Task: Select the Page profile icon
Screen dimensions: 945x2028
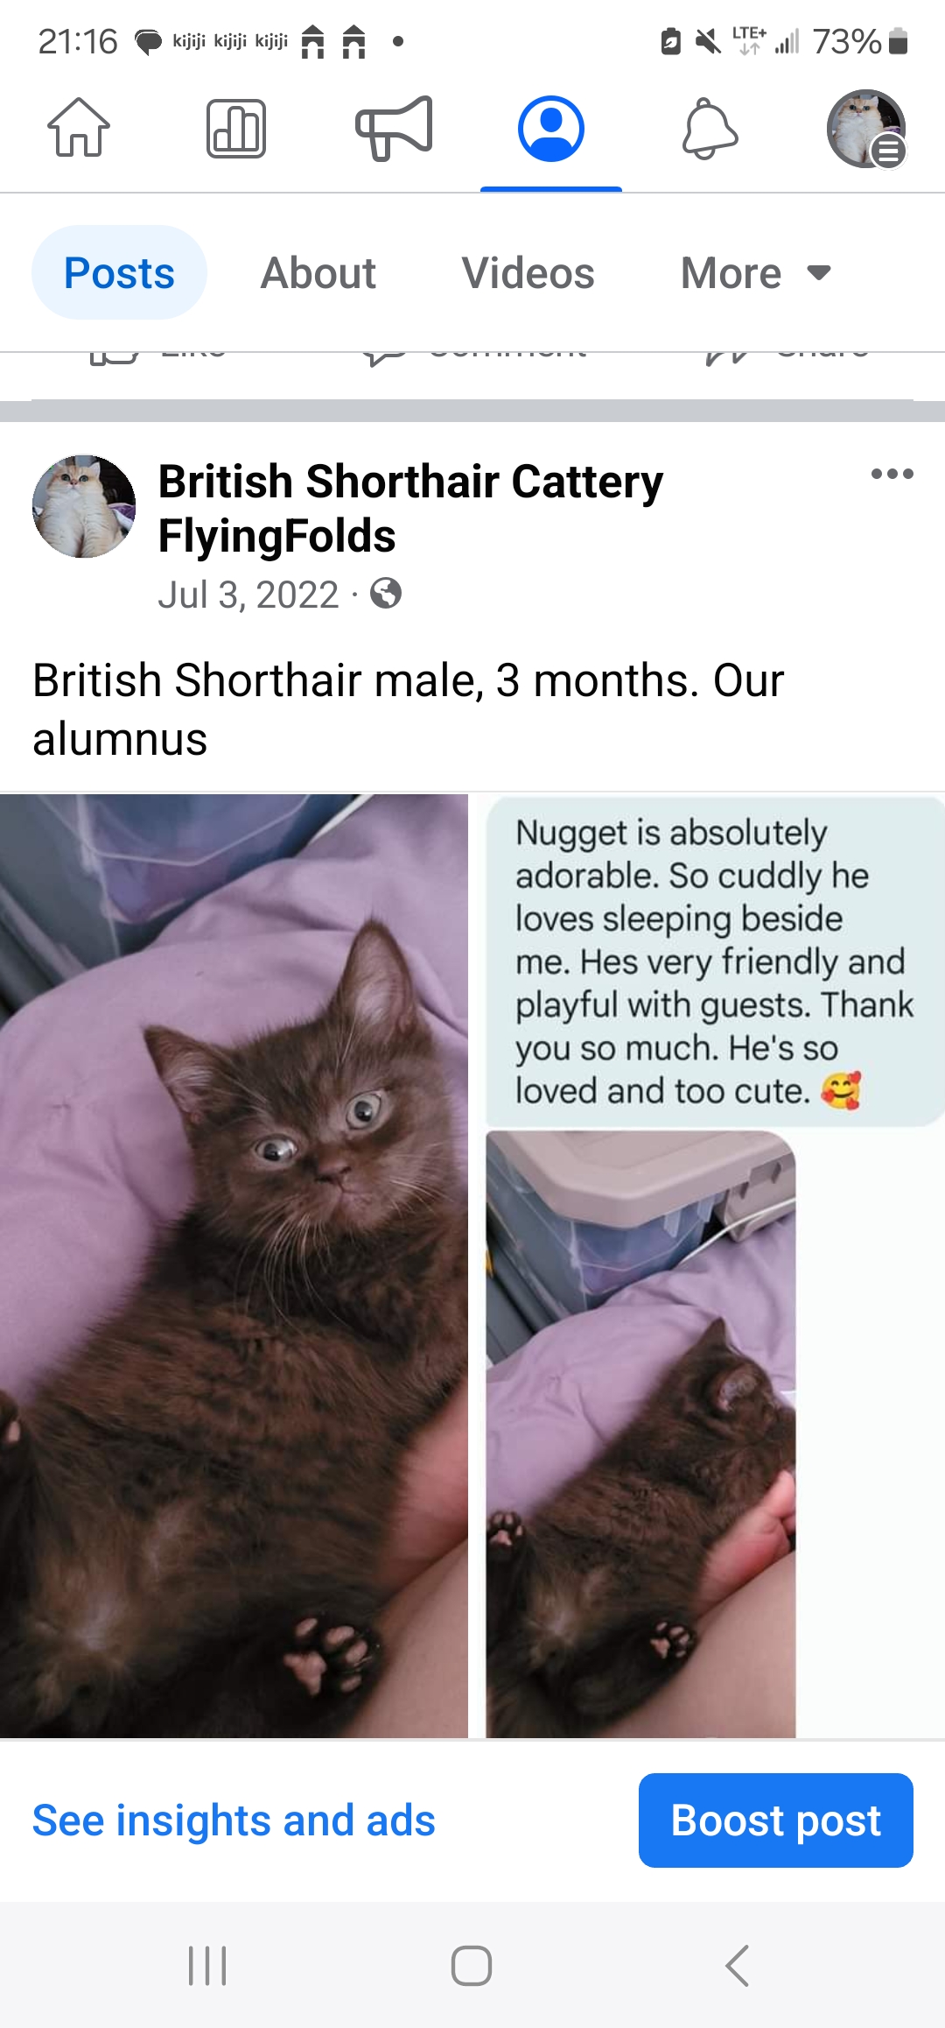Action: click(551, 129)
